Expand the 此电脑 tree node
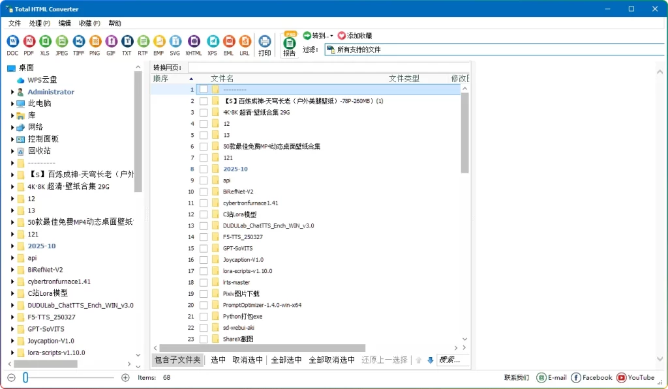The image size is (668, 389). [12, 104]
